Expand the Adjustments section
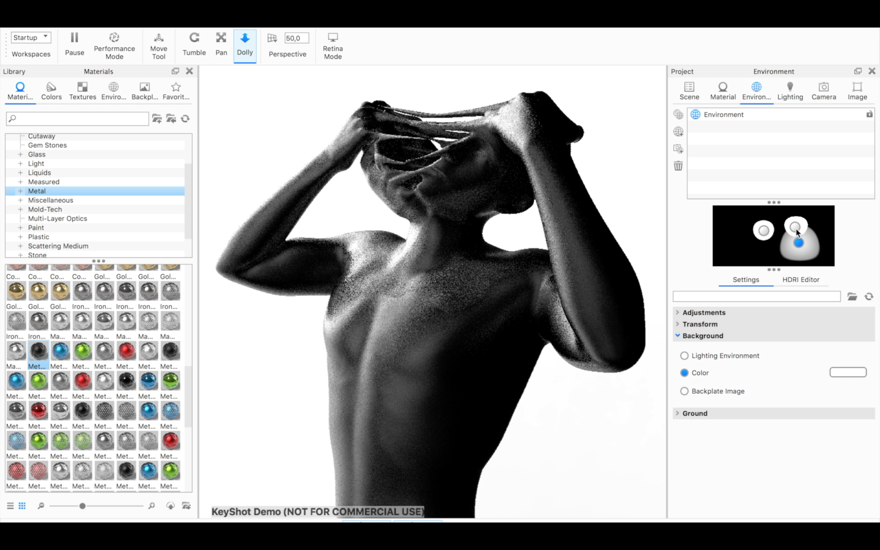Viewport: 880px width, 550px height. [x=704, y=312]
